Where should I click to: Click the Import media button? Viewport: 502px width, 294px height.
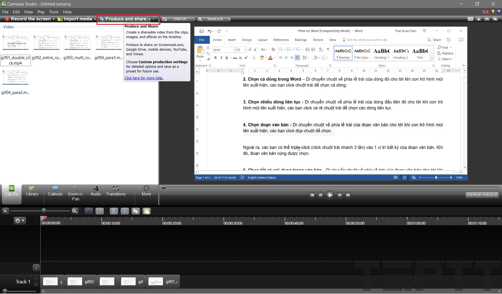[75, 19]
